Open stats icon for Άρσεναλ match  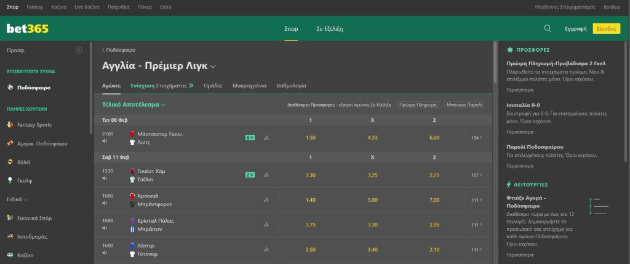point(266,200)
